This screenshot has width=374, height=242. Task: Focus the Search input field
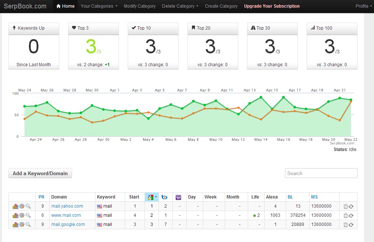pyautogui.click(x=321, y=173)
